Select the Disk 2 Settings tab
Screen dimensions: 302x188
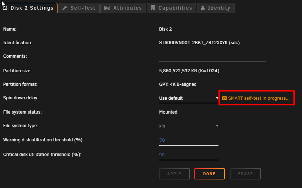29,8
